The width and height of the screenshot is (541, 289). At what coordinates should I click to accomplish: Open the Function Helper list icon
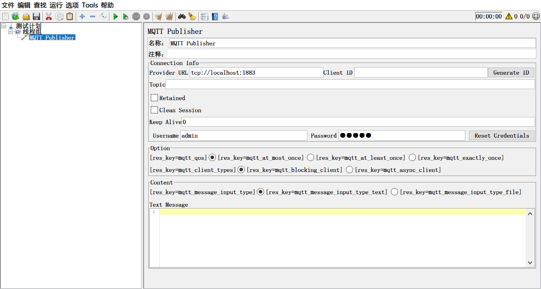[204, 16]
